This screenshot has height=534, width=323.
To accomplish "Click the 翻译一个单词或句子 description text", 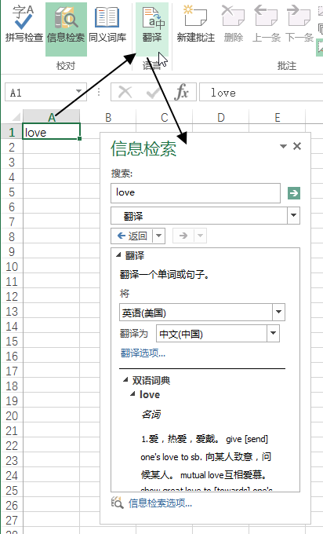I will click(165, 274).
